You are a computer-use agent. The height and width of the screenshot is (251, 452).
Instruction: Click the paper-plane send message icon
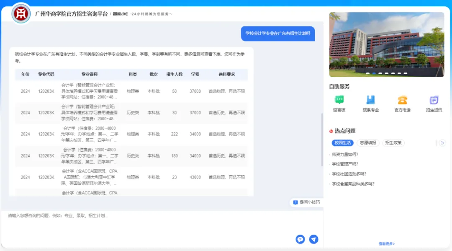click(x=313, y=239)
